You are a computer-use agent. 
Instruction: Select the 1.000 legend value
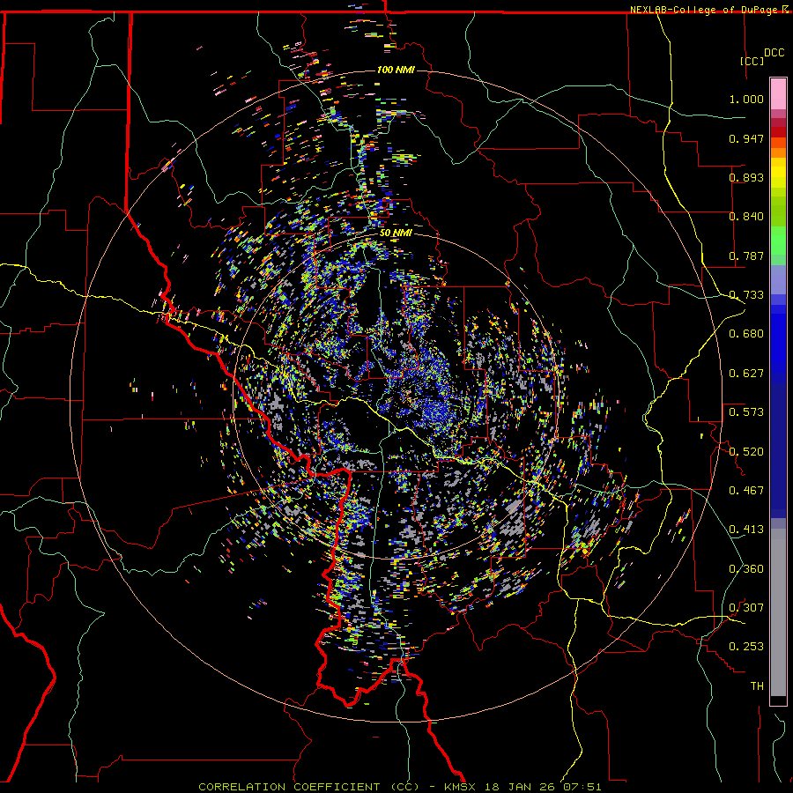tap(746, 99)
